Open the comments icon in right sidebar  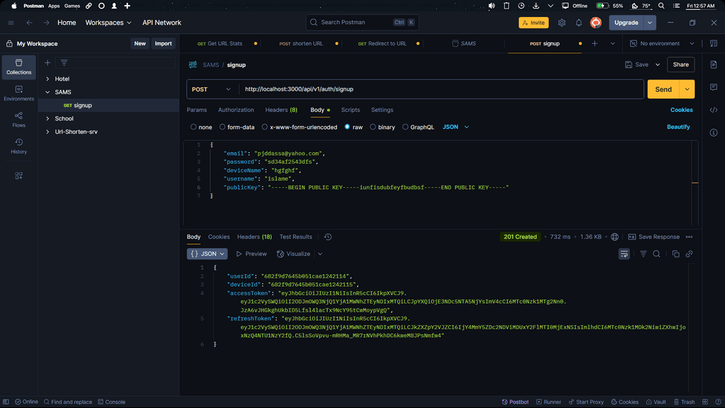tap(714, 87)
